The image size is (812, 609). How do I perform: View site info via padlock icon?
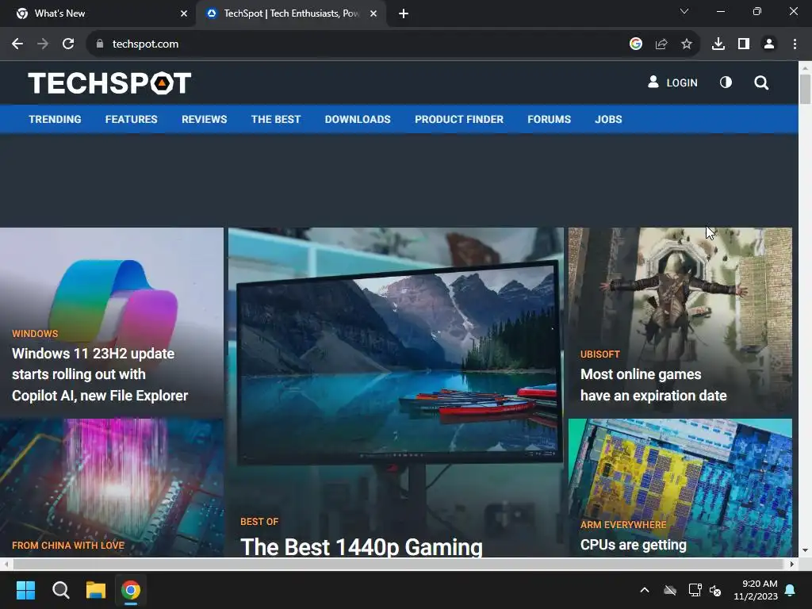[100, 44]
